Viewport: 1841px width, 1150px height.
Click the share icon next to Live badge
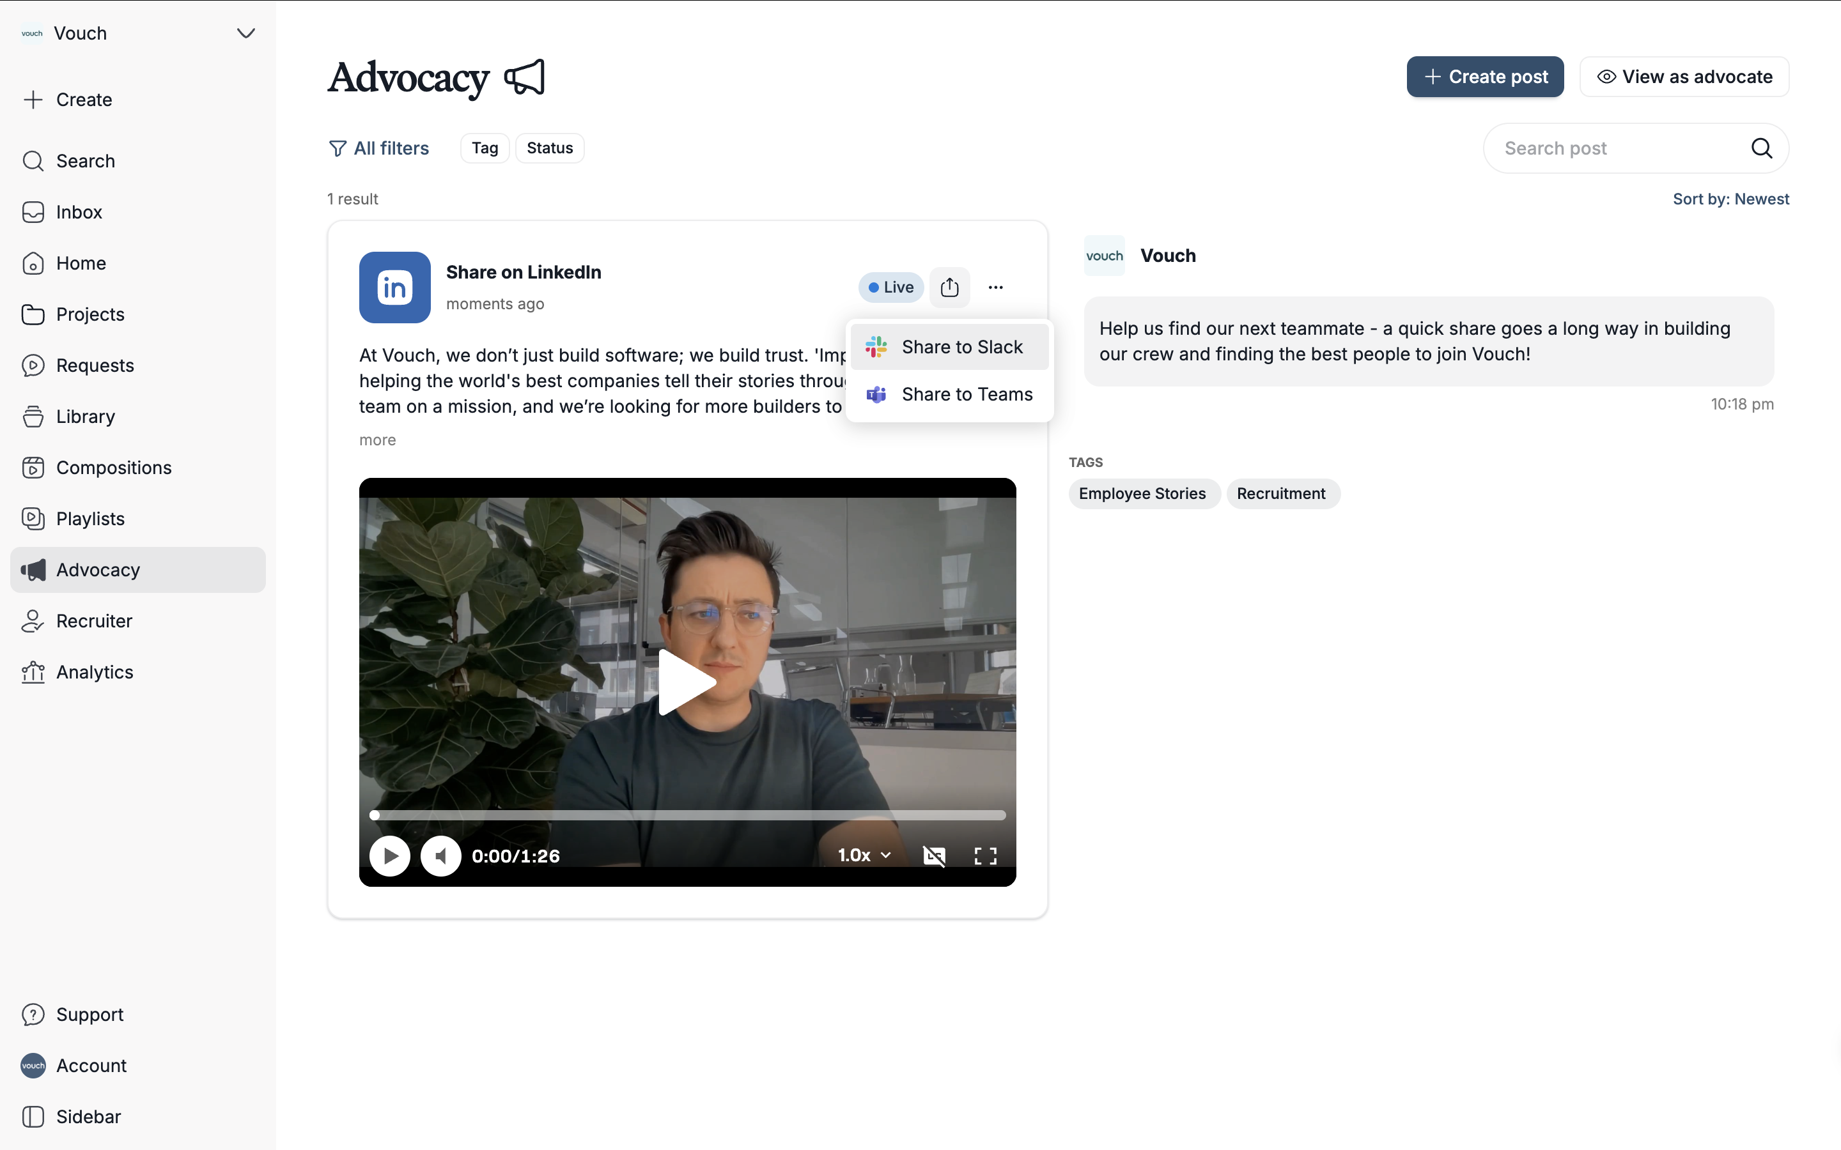point(949,287)
